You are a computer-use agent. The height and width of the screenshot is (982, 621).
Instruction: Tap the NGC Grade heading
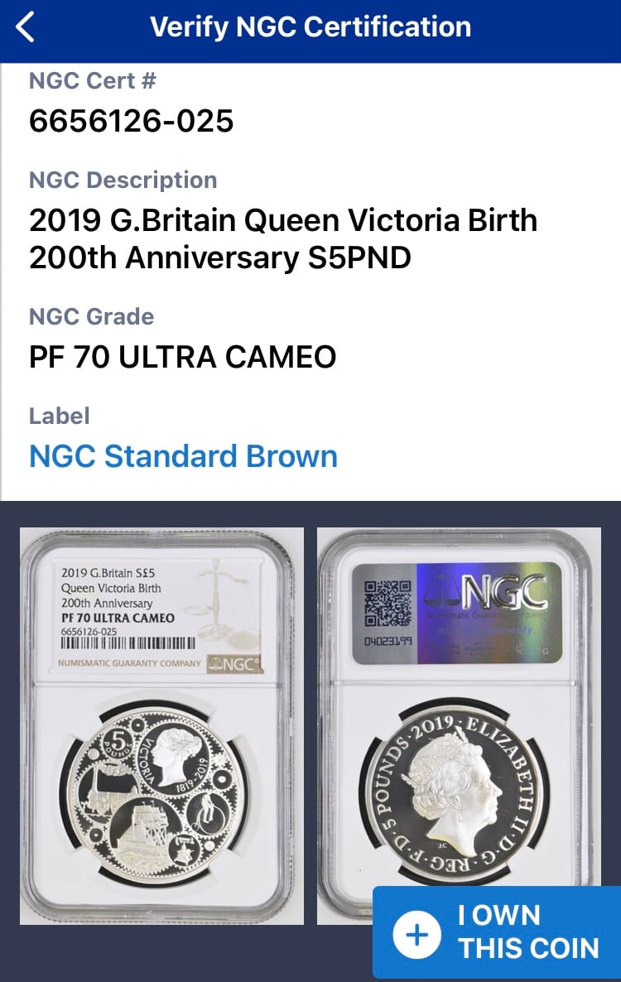point(91,316)
